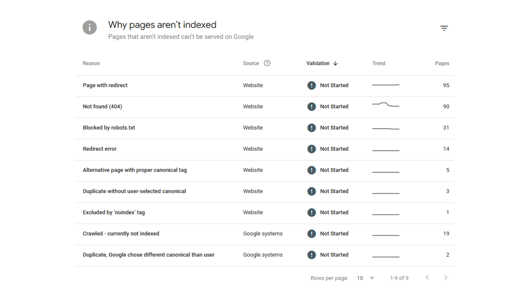Open Excluded by 'noindex' tag reason
The width and height of the screenshot is (523, 294).
114,213
